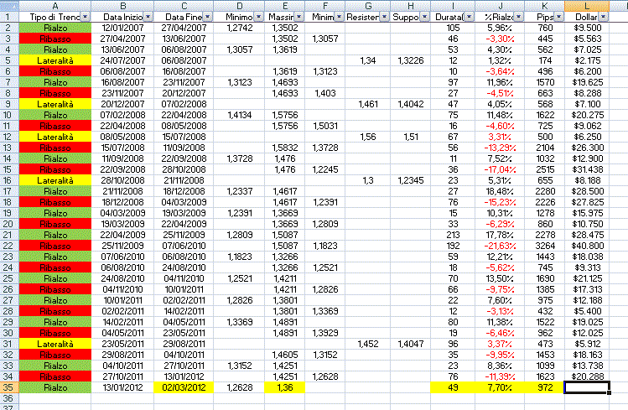Select the yellow Lateralità cell in row 5

coord(55,60)
